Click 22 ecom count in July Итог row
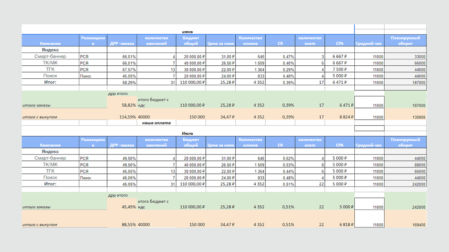Viewport: 449px width, 252px height. pos(310,184)
